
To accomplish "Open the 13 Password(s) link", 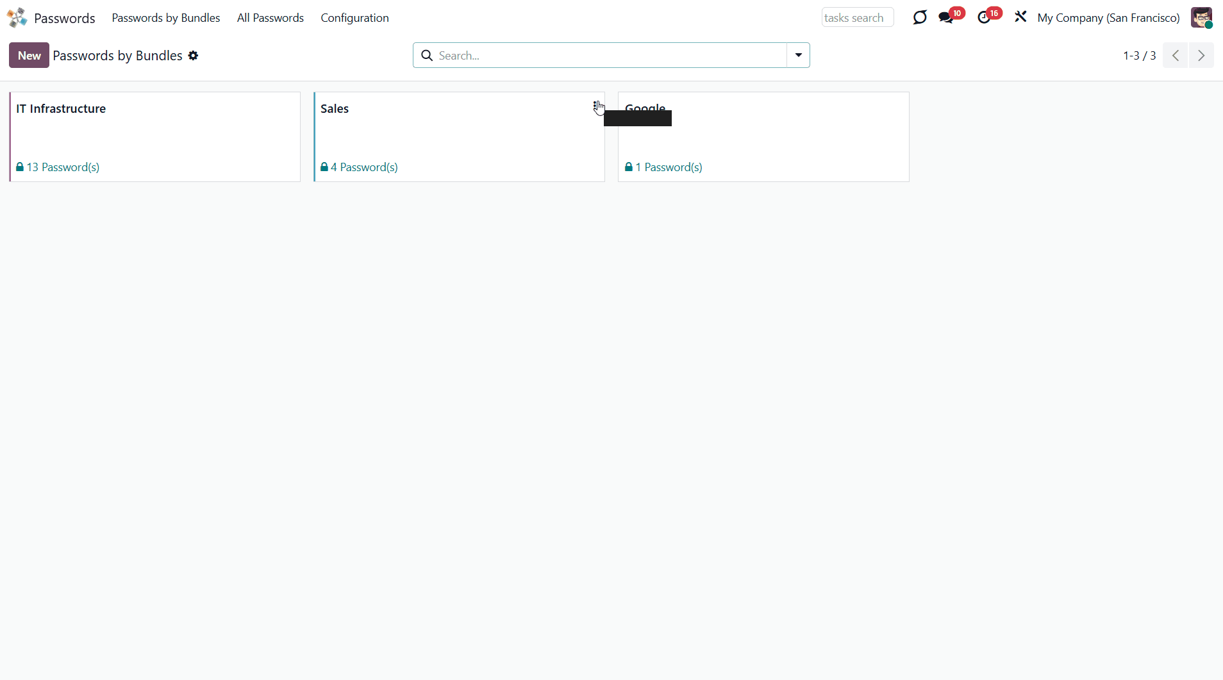I will (x=63, y=167).
